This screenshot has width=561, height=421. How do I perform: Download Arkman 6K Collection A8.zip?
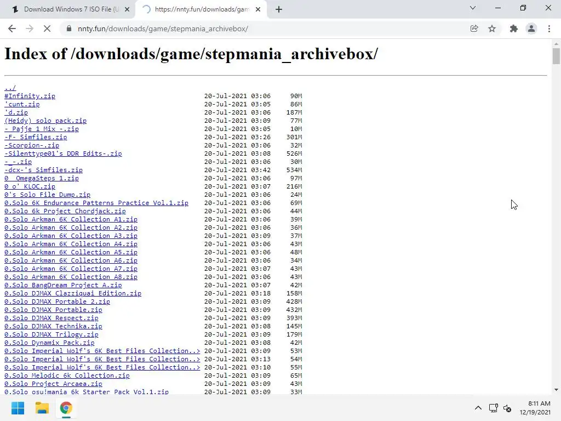71,277
